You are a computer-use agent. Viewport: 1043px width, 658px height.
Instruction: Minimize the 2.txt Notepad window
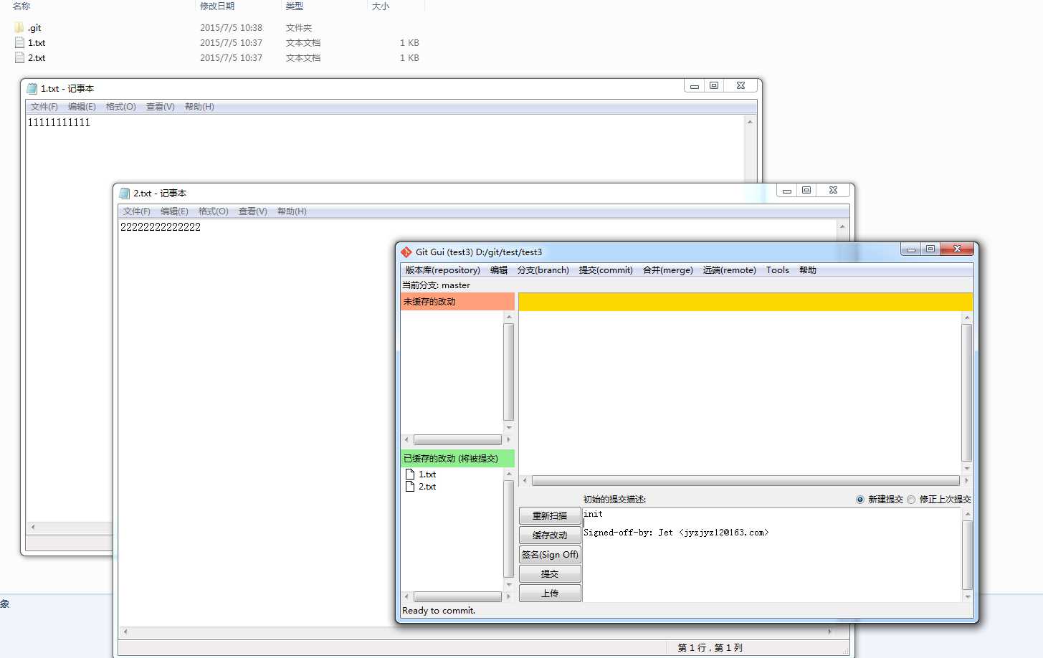[787, 191]
